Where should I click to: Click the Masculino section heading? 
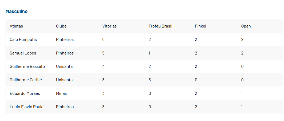coord(17,11)
